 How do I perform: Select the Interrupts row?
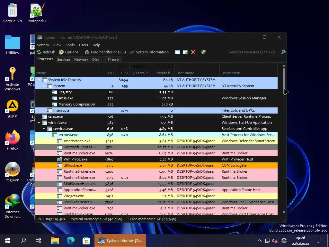coord(156,110)
